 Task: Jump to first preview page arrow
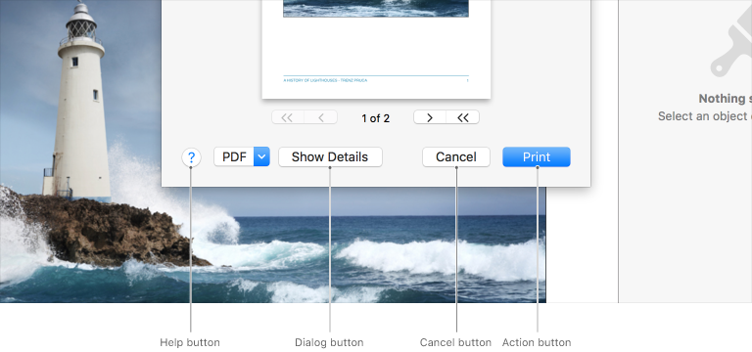[288, 117]
